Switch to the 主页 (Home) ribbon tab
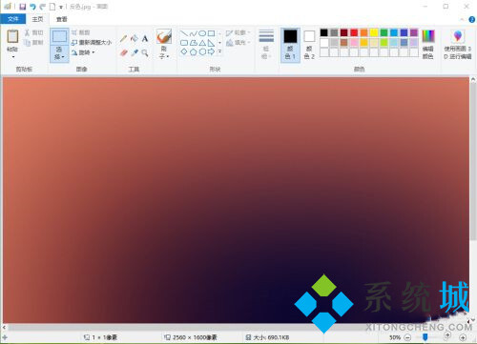477x344 pixels. point(37,19)
